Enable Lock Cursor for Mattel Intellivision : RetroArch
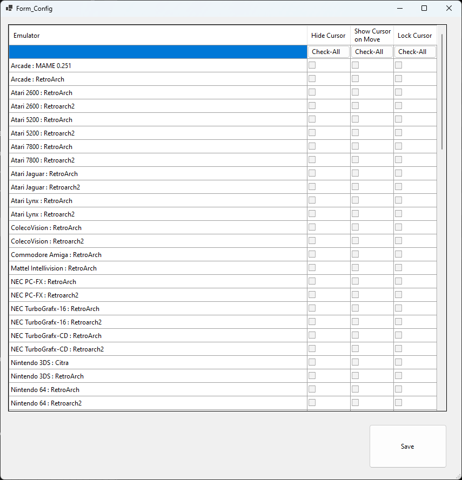This screenshot has height=480, width=462. (x=398, y=268)
